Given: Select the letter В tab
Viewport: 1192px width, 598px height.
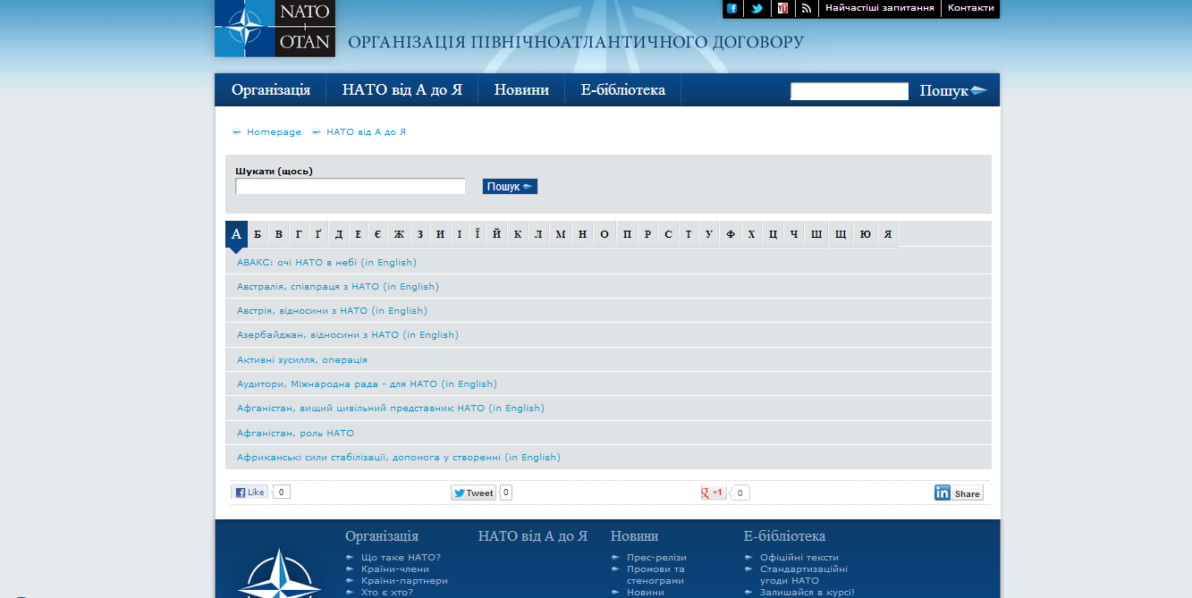Looking at the screenshot, I should coord(279,234).
